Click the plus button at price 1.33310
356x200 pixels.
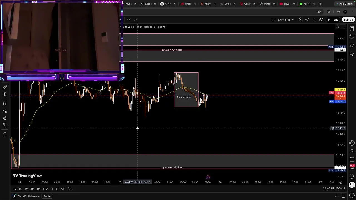(x=332, y=128)
